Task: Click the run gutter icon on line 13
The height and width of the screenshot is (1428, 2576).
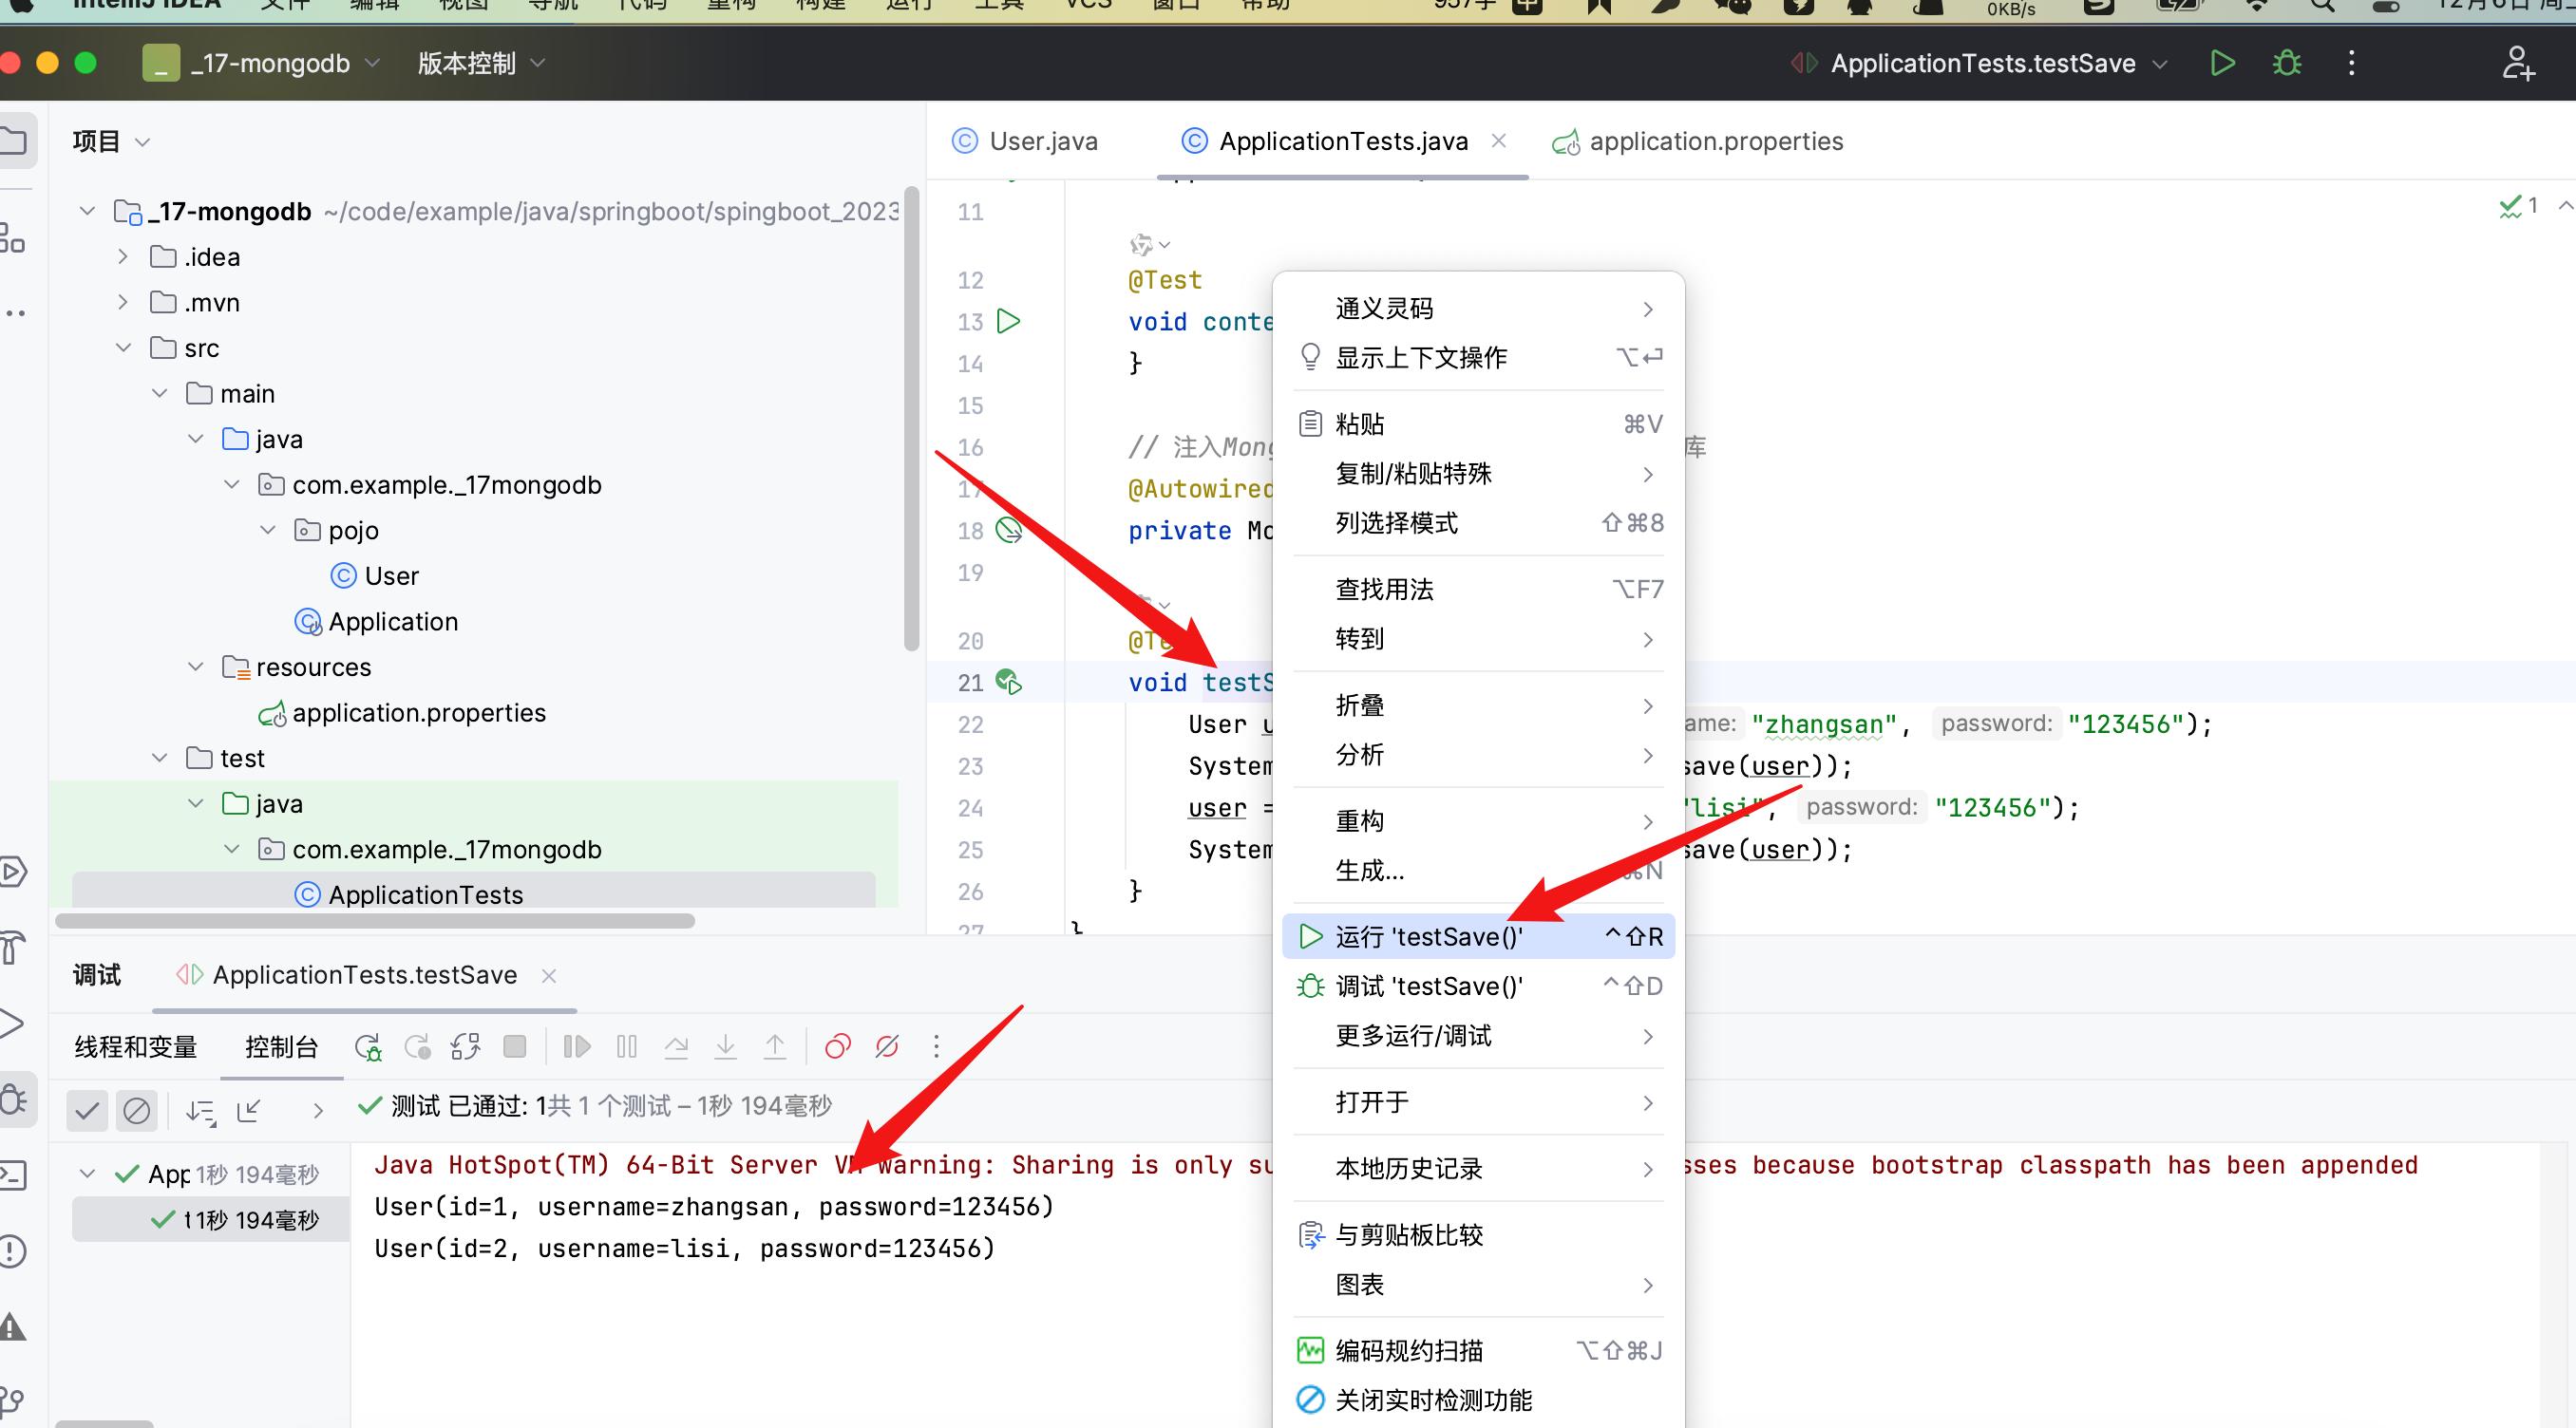Action: point(1009,322)
